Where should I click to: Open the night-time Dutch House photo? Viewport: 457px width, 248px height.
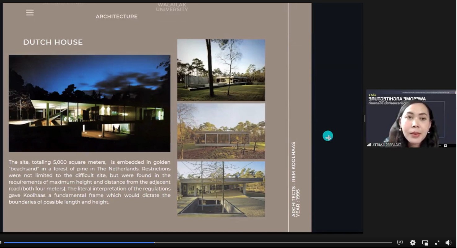point(89,103)
